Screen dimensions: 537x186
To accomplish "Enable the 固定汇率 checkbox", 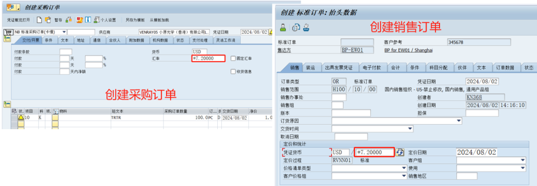I will pyautogui.click(x=233, y=58).
